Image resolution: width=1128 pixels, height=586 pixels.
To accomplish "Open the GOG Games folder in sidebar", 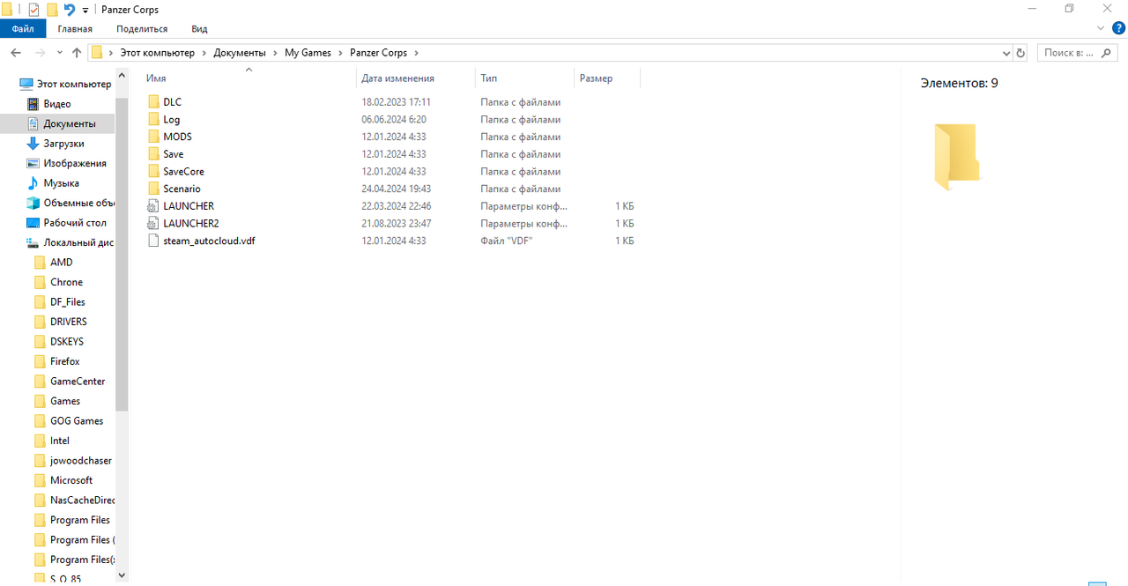I will [77, 421].
